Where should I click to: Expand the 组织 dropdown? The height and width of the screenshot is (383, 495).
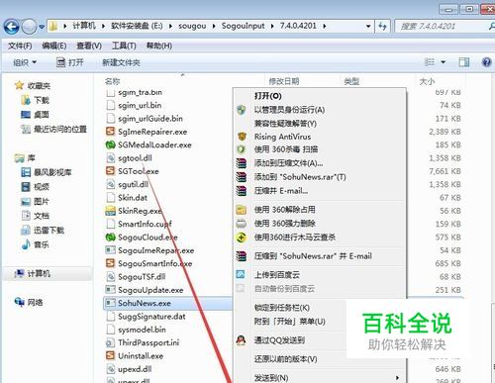tap(25, 62)
